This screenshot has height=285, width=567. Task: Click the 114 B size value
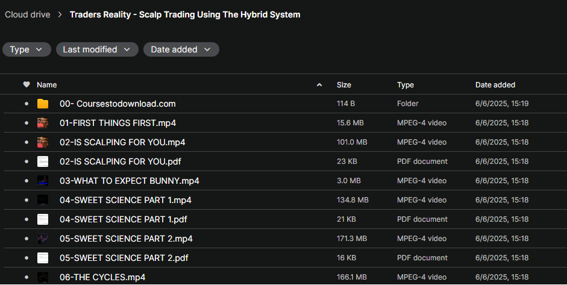click(346, 104)
